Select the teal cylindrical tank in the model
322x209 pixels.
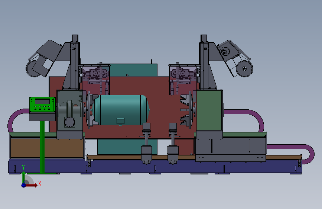(x=121, y=110)
